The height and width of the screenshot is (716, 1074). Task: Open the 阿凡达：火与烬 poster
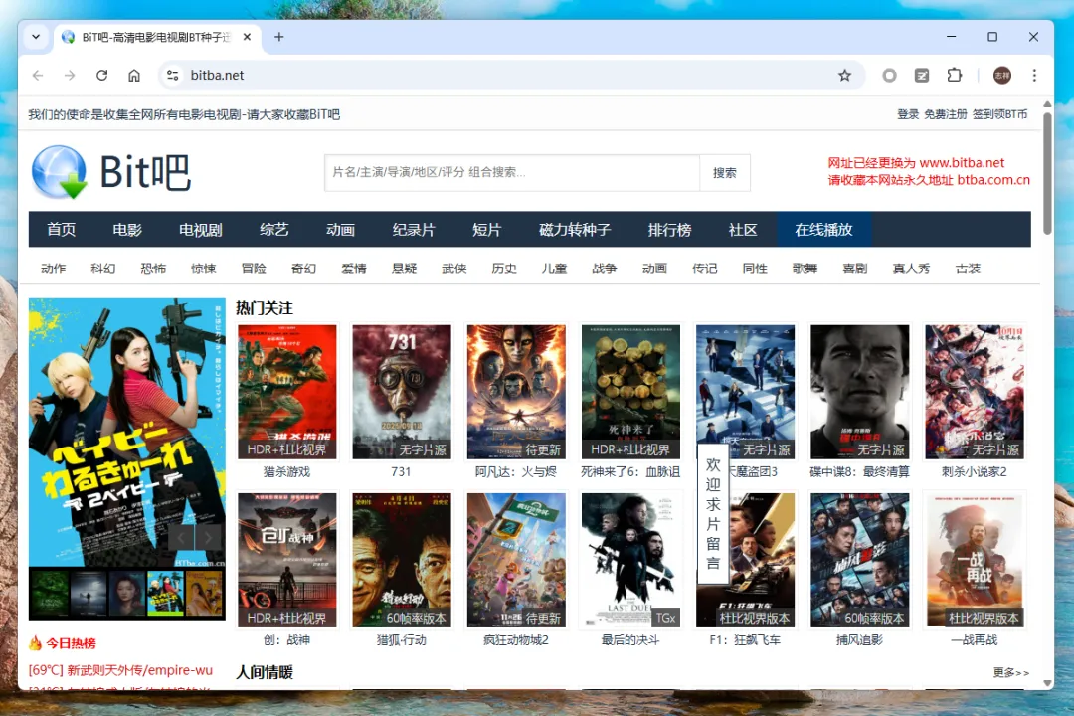516,392
